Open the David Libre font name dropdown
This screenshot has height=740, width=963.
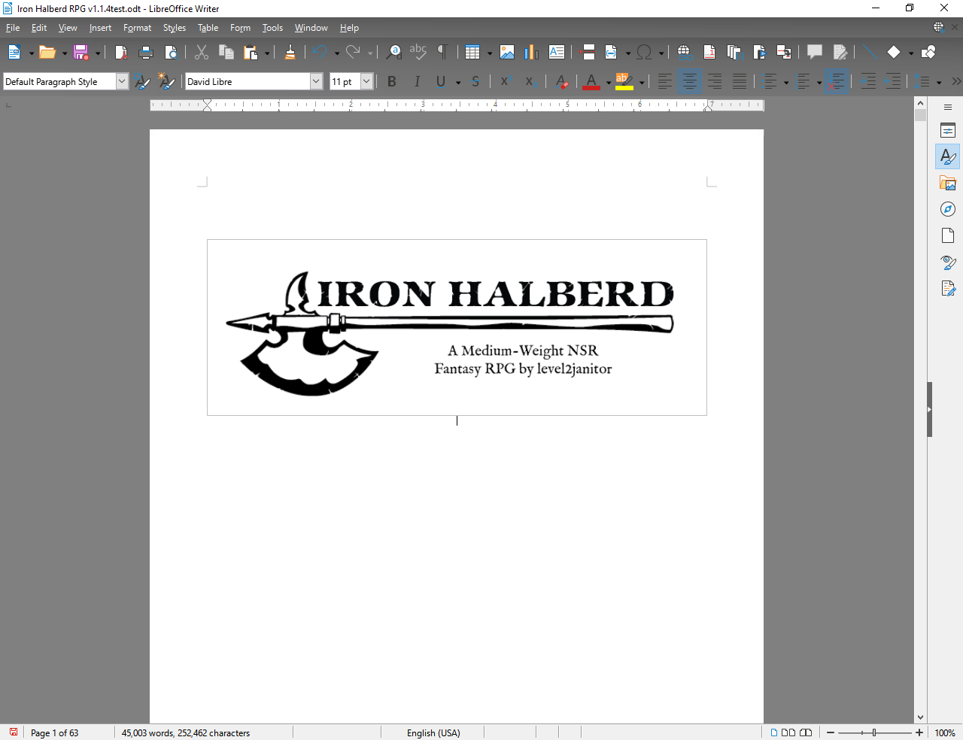[x=316, y=81]
